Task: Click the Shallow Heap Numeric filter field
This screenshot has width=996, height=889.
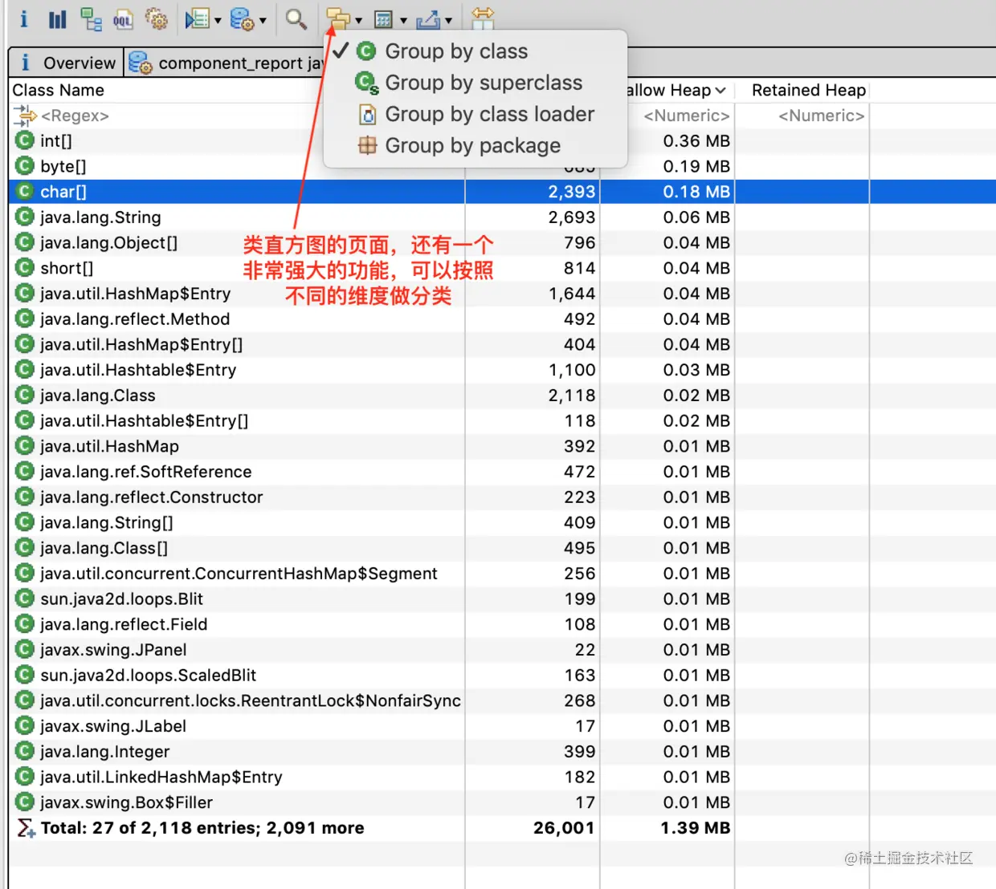Action: (686, 116)
